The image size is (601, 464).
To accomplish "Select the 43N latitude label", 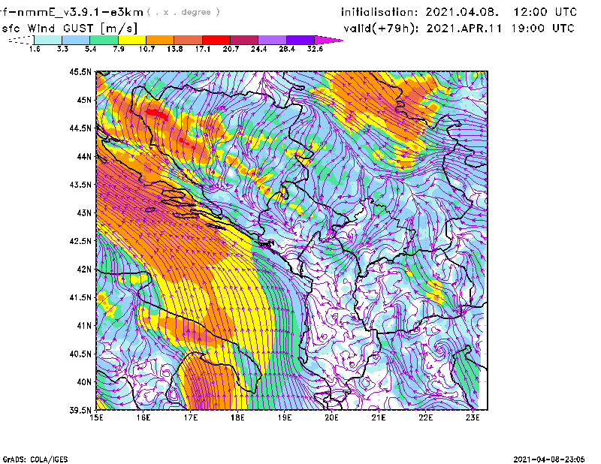I will [x=84, y=212].
